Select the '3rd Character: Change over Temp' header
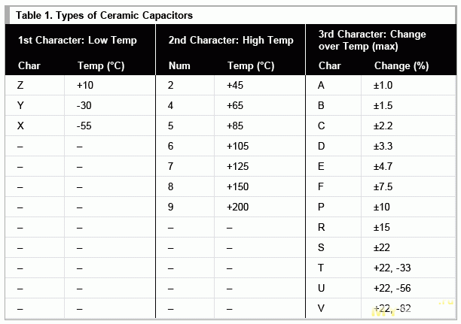Image resolution: width=461 pixels, height=324 pixels. point(372,41)
